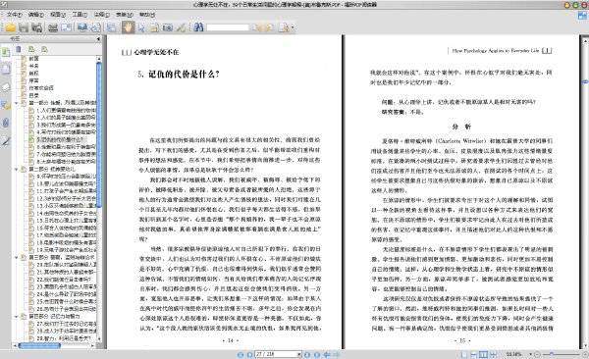Image resolution: width=589 pixels, height=359 pixels.
Task: Collapse the 第二部分 bookmark section
Action: pyautogui.click(x=17, y=169)
